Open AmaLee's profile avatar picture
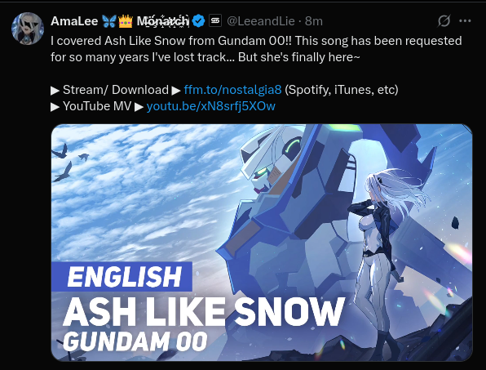The height and width of the screenshot is (370, 486). (x=28, y=29)
